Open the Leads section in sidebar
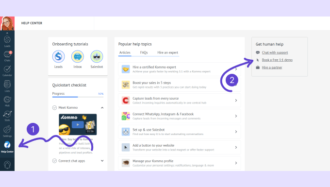Image resolution: width=330 pixels, height=187 pixels. pos(7,41)
